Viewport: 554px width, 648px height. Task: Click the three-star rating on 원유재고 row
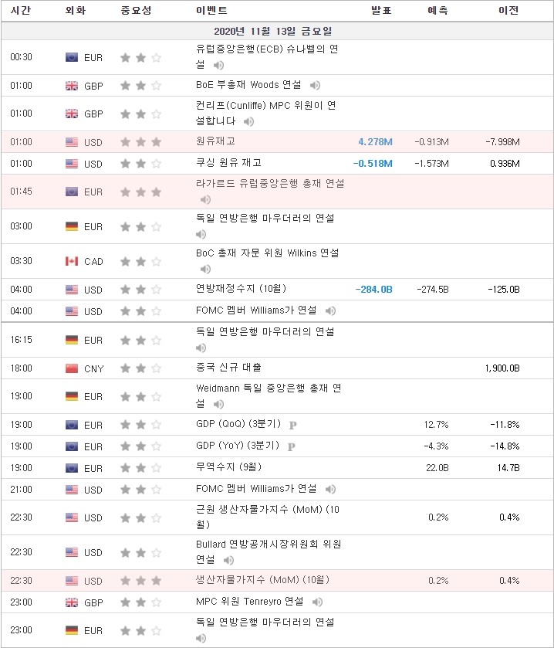pos(140,142)
